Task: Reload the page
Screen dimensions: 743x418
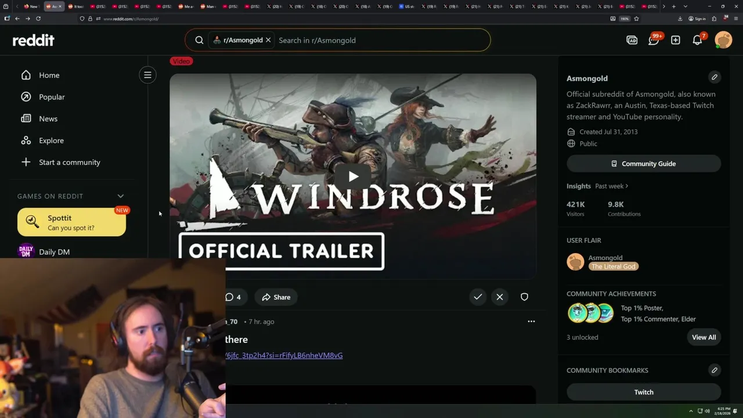Action: coord(38,19)
